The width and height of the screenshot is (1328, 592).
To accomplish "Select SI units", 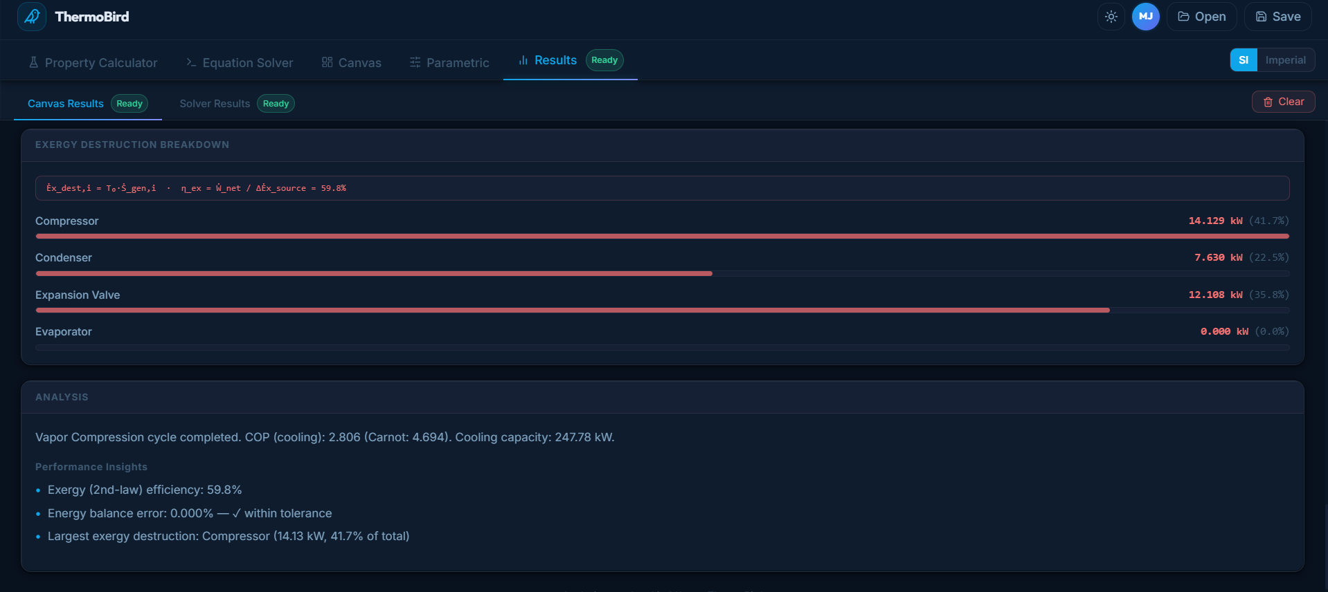I will pos(1244,60).
